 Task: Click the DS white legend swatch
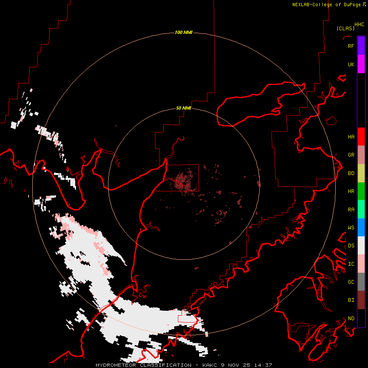[x=361, y=245]
